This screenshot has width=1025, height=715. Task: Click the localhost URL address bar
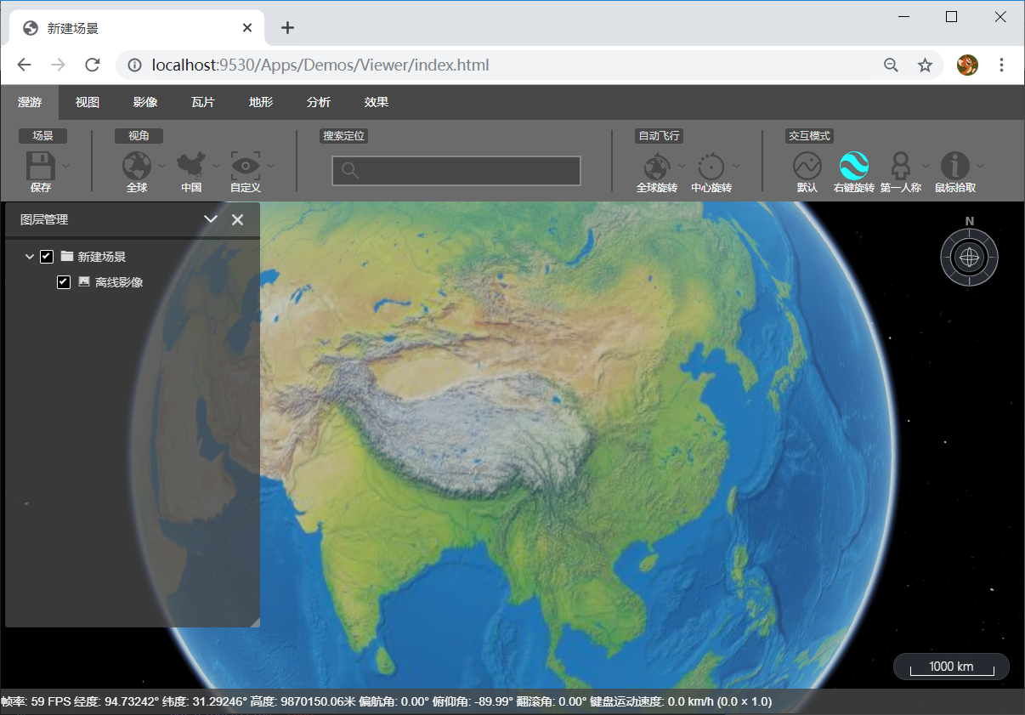pyautogui.click(x=320, y=65)
